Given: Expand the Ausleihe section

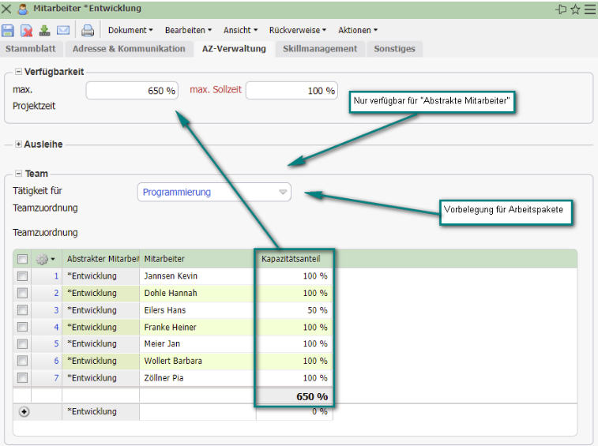Looking at the screenshot, I should point(19,144).
